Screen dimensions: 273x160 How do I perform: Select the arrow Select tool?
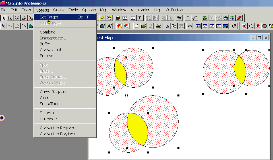tap(4, 18)
